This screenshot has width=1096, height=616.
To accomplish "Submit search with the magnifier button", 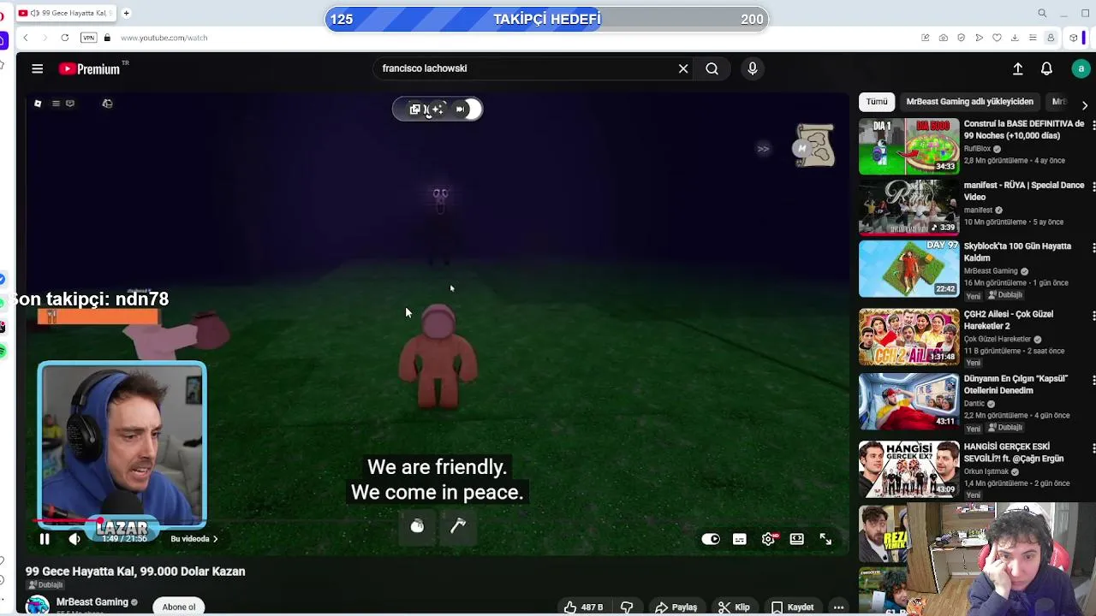I will point(712,68).
